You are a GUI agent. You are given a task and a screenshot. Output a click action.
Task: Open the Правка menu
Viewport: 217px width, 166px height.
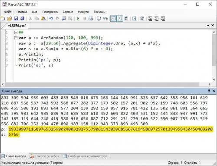click(22, 12)
